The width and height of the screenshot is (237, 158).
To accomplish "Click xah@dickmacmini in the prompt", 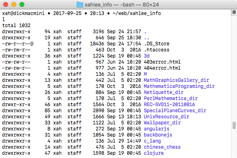I will pos(23,13).
